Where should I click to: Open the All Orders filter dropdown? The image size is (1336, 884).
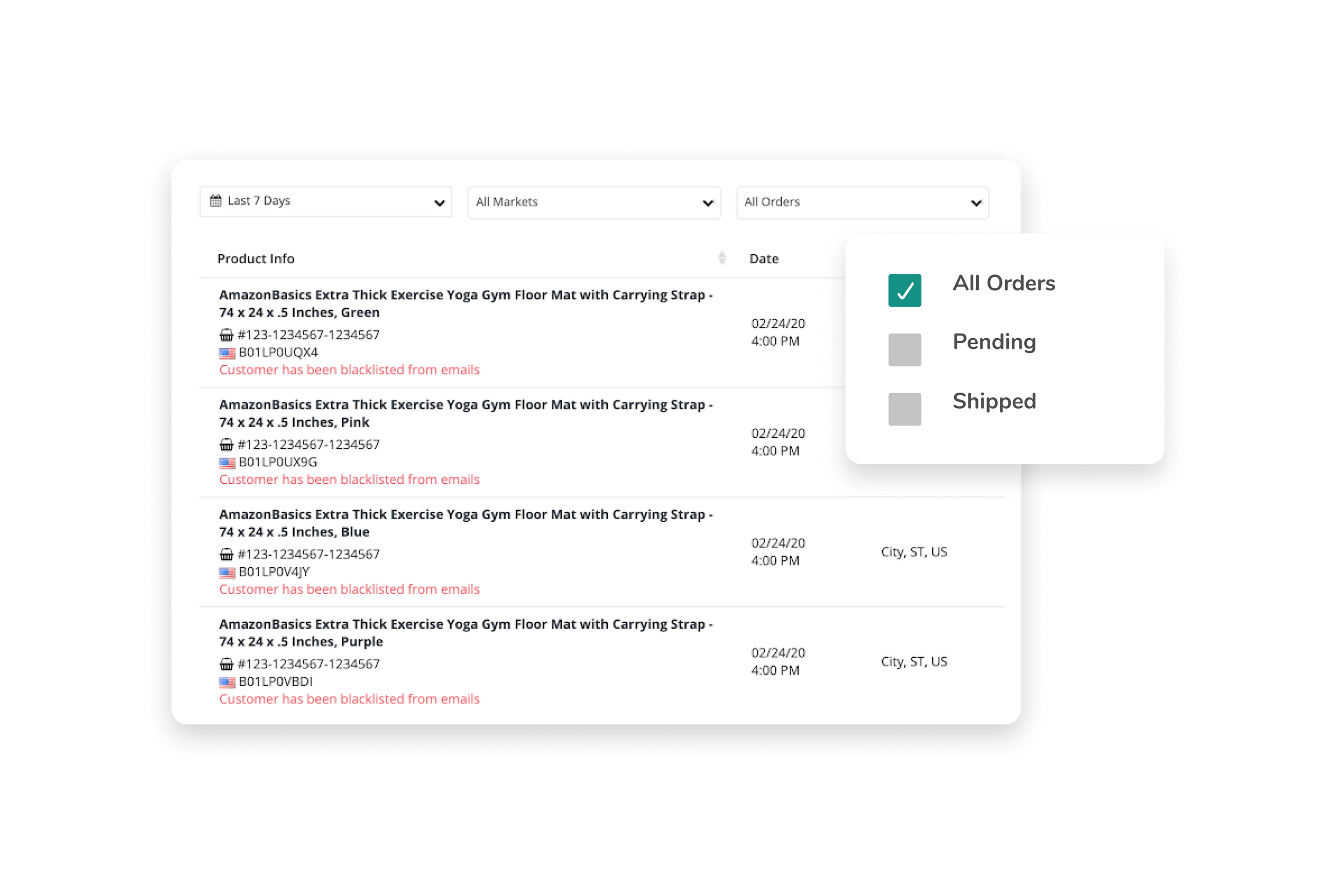(862, 202)
